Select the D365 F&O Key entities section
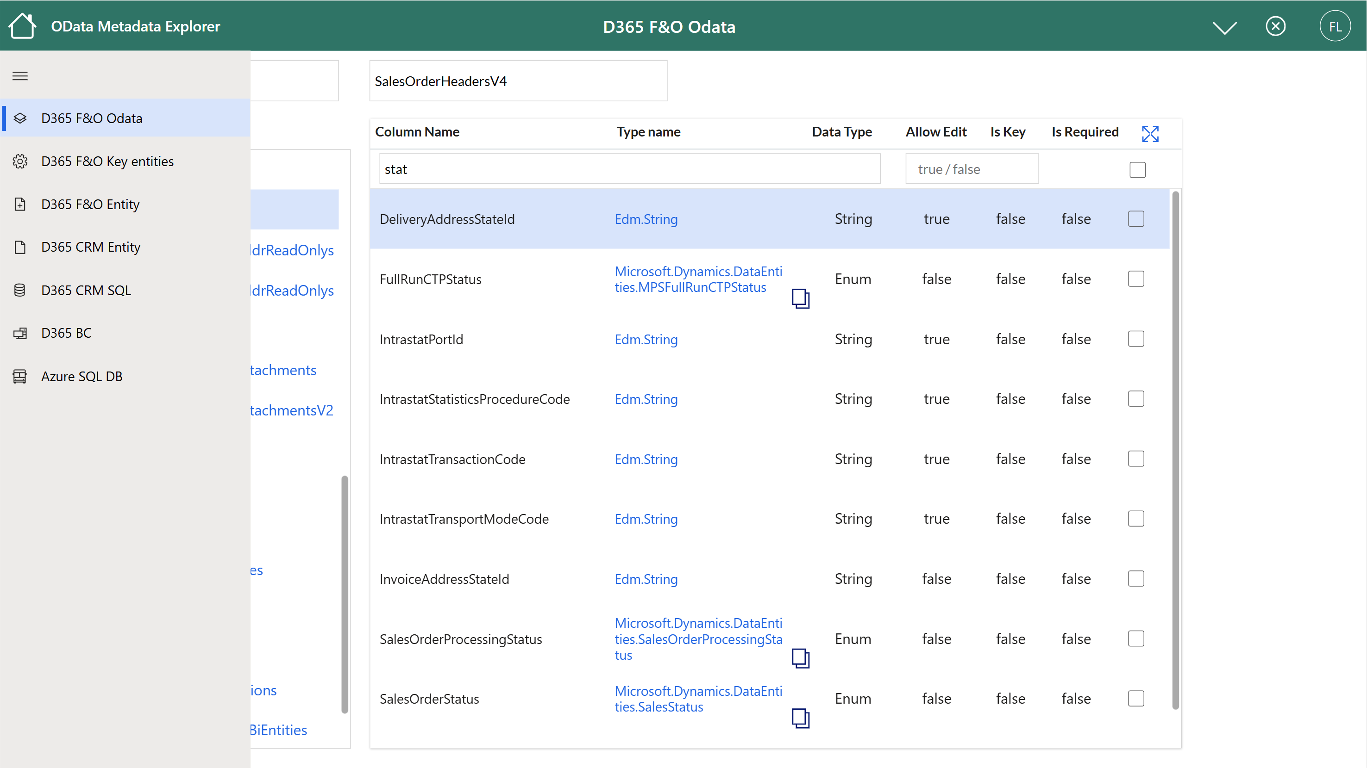Screen dimensions: 1367x768 coord(107,161)
